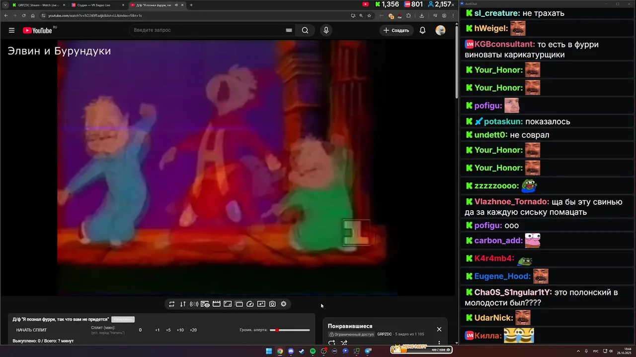The image size is (636, 357).
Task: Open Steam from the taskbar
Action: 302,351
